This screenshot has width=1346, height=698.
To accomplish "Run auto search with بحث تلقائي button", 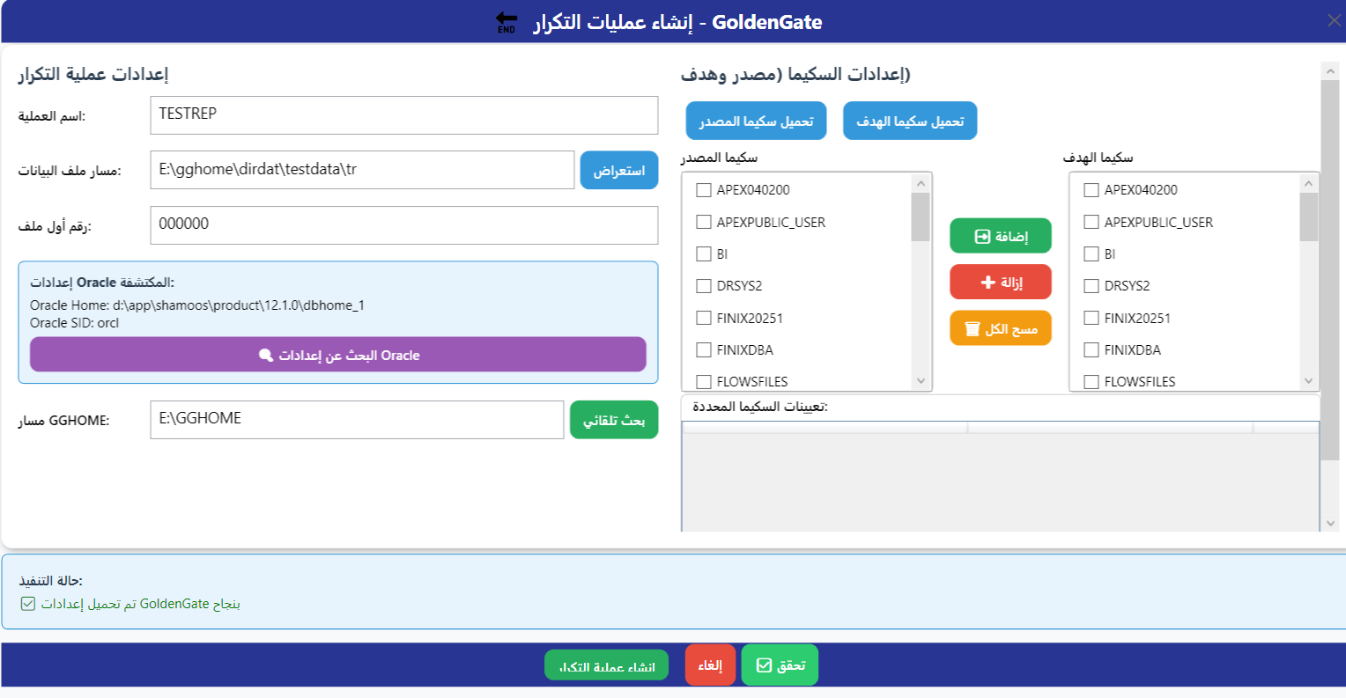I will tap(613, 419).
